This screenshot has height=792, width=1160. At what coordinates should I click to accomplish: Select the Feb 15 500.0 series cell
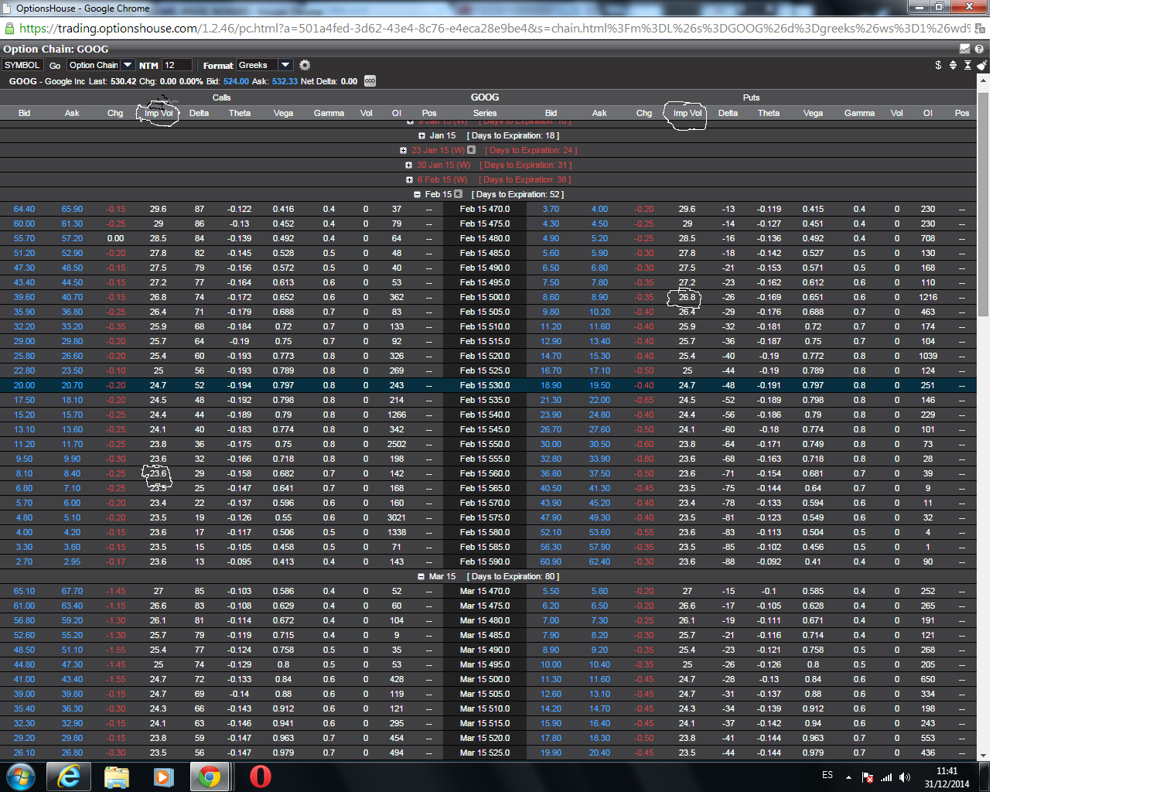pyautogui.click(x=485, y=297)
